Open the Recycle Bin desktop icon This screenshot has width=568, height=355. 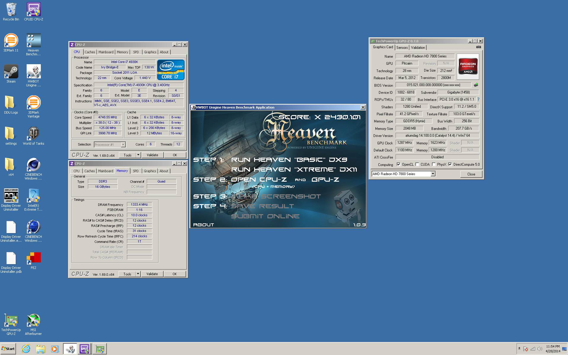[11, 12]
